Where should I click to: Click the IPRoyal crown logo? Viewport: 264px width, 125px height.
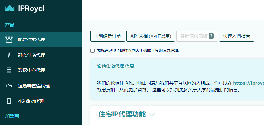point(10,8)
